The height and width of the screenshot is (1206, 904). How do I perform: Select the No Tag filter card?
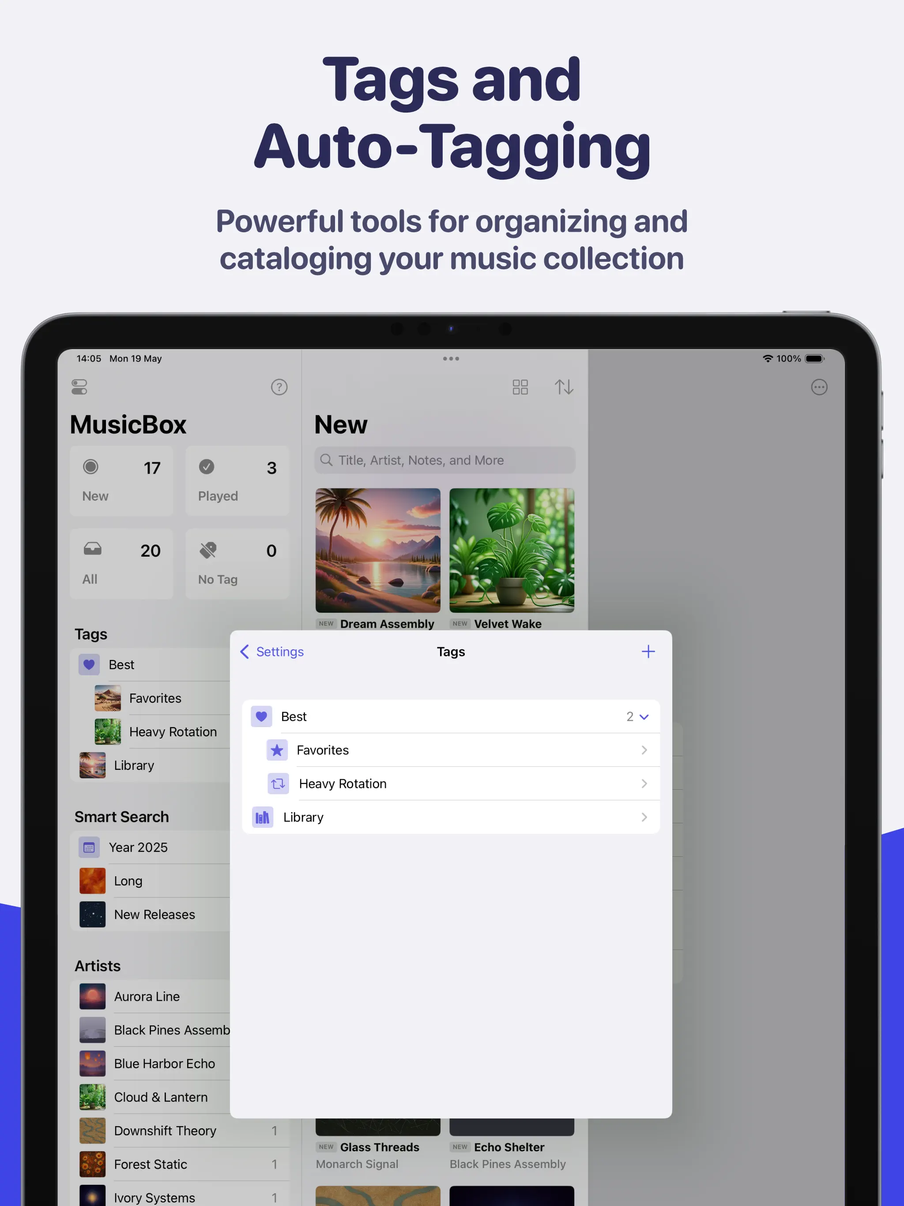tap(237, 564)
